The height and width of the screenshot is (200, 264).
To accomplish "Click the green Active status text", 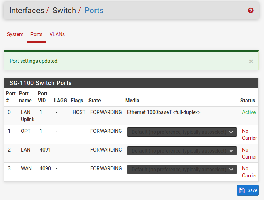I will pyautogui.click(x=249, y=112).
